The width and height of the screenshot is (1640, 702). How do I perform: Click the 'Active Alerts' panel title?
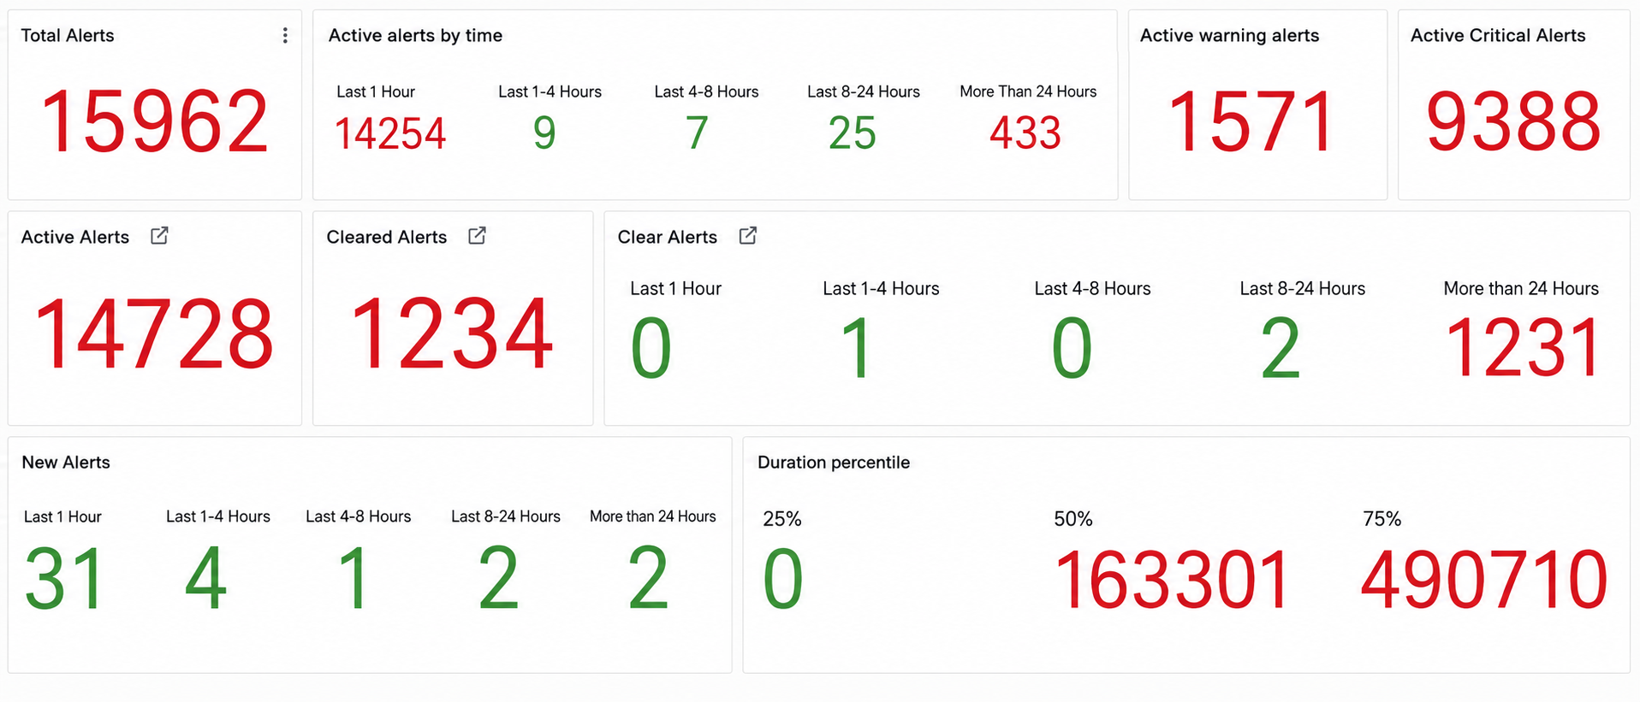(75, 237)
